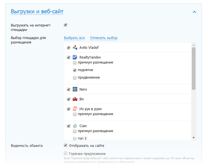
Task: Toggle Выгружать на интернет-площадки checkbox
Action: pos(66,25)
